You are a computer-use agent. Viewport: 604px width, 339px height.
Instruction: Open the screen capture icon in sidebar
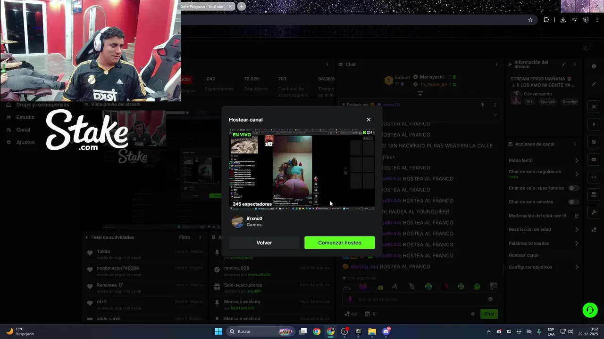coord(594,107)
